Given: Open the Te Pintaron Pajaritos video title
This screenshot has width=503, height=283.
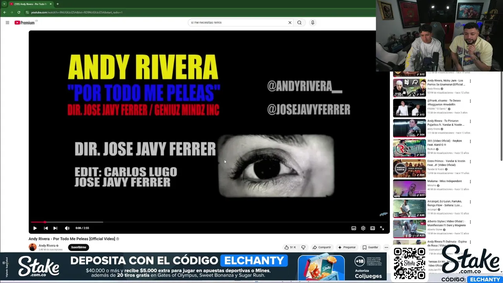Looking at the screenshot, I should 446,123.
